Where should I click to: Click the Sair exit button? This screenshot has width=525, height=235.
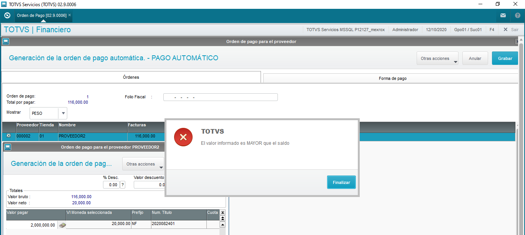click(x=511, y=30)
